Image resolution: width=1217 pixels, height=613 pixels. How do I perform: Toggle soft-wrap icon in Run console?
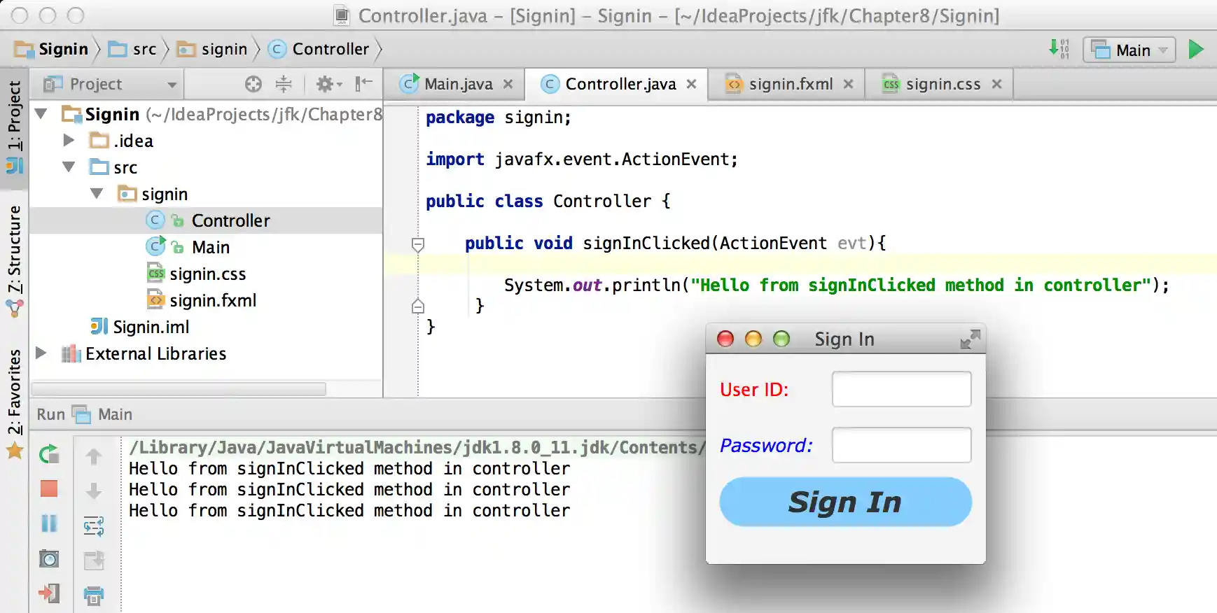click(x=94, y=526)
